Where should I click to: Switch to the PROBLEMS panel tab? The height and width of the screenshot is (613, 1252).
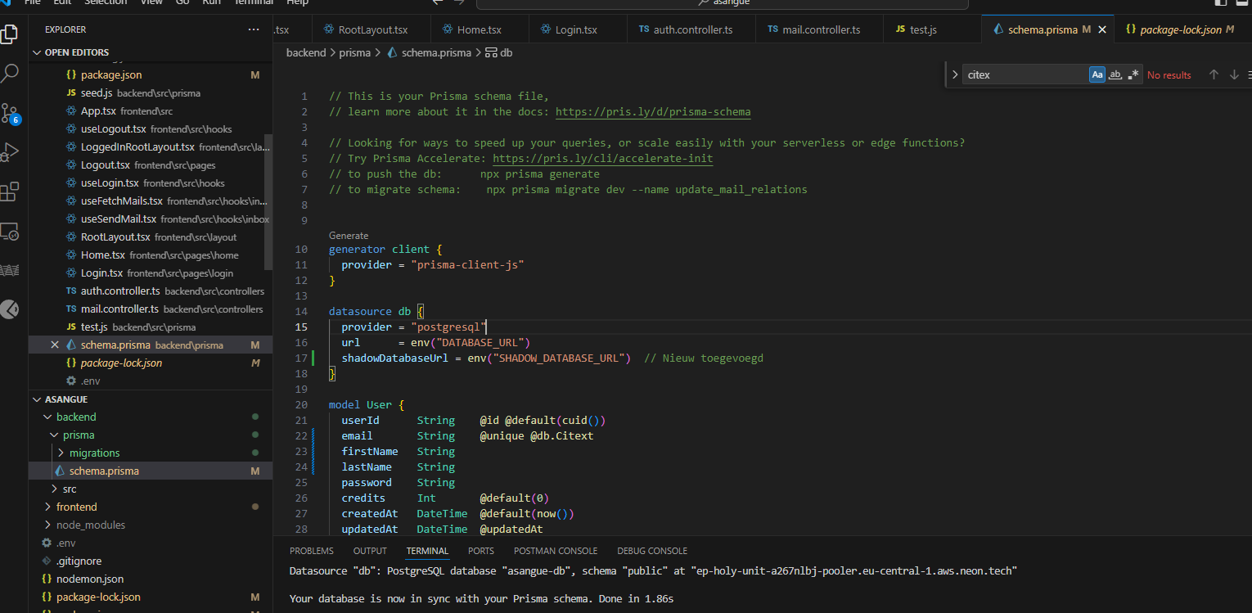pos(311,551)
